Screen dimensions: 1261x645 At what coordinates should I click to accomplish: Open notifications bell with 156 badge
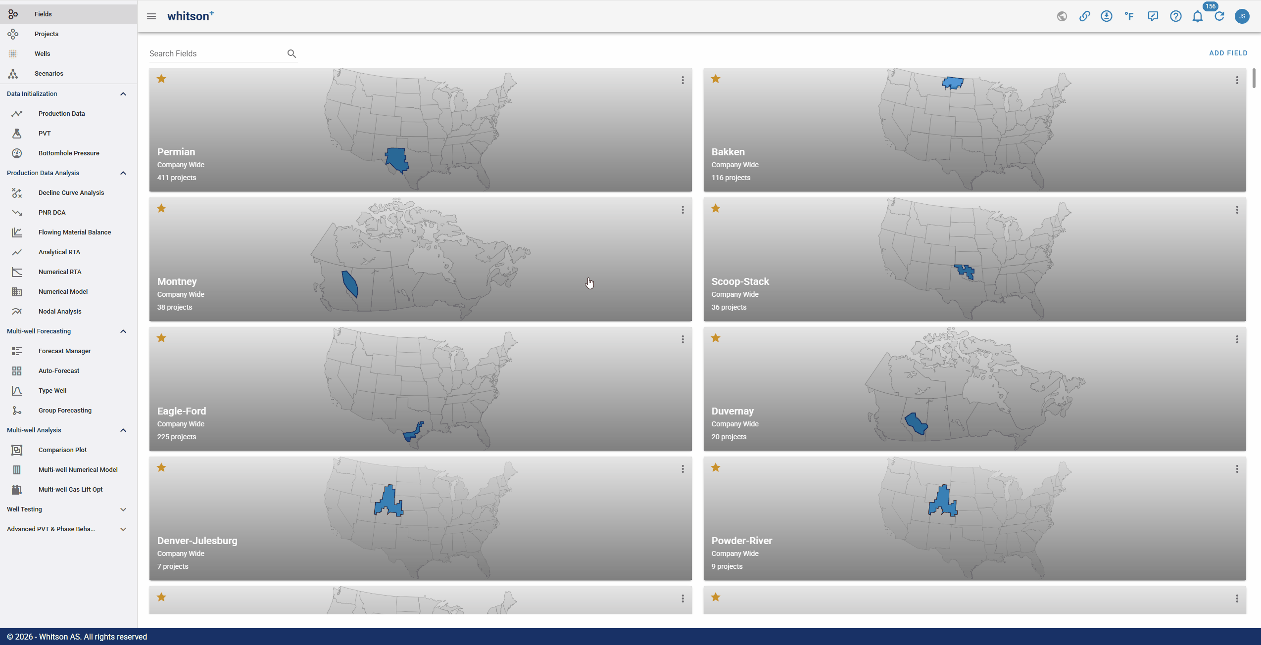click(1198, 16)
